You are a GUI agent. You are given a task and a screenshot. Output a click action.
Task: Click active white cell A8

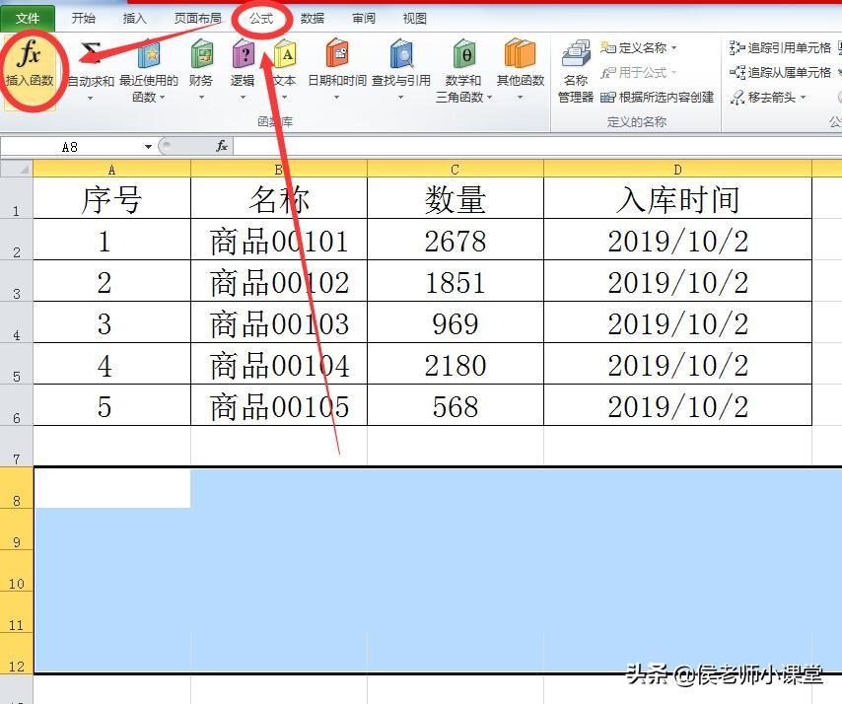pyautogui.click(x=112, y=488)
